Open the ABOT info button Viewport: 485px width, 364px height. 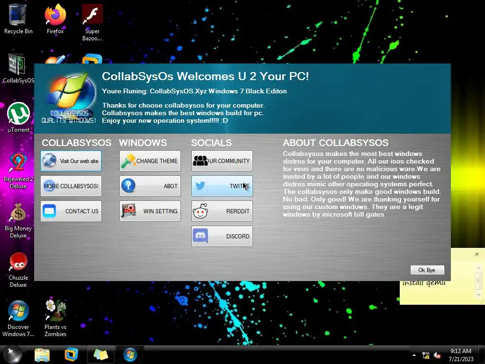tap(150, 186)
